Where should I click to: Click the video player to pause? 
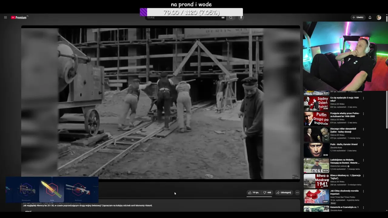coord(161,104)
